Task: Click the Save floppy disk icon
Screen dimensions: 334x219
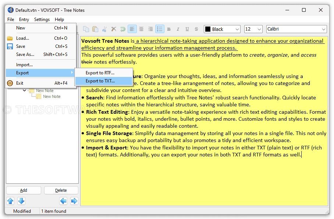Action: point(10,46)
